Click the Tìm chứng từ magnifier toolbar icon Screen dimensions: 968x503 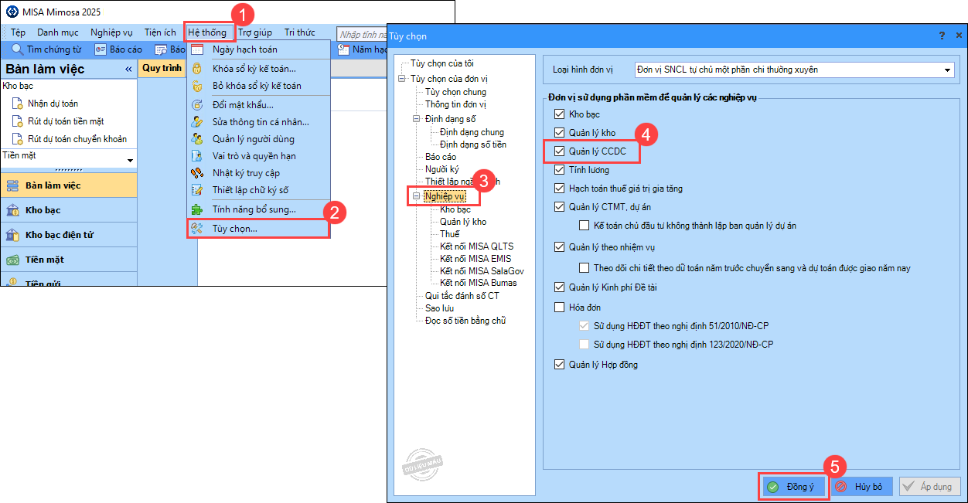pos(17,49)
